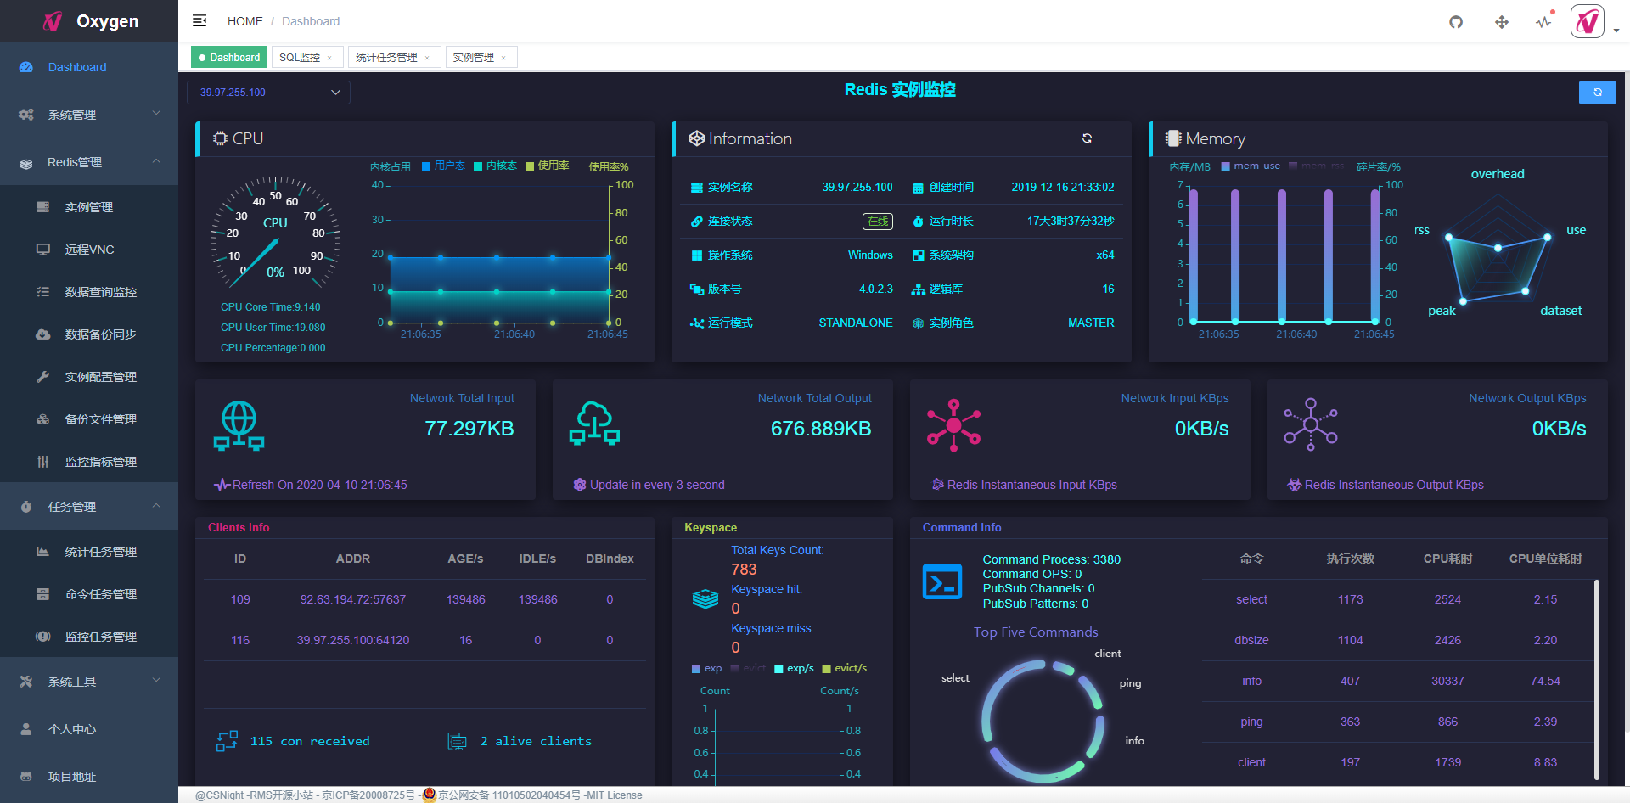This screenshot has width=1630, height=803.
Task: Click the Oxygen logo icon
Action: click(53, 21)
